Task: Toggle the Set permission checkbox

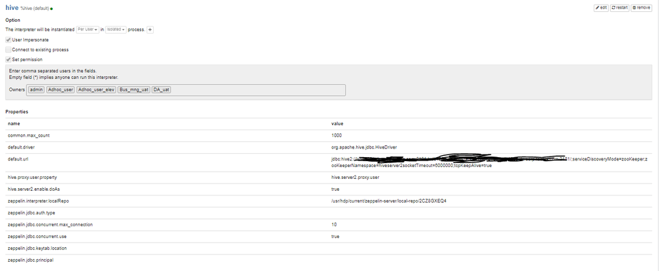Action: pyautogui.click(x=8, y=59)
